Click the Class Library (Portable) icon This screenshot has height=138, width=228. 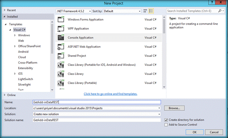(x=61, y=83)
